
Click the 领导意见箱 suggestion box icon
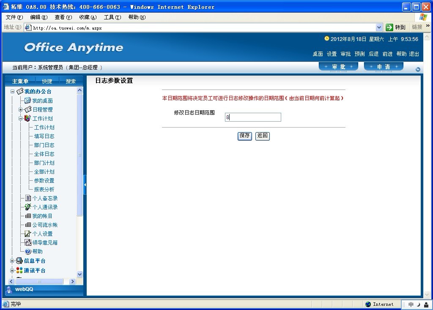tap(28, 242)
